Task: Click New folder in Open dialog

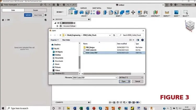Action: pyautogui.click(x=66, y=40)
